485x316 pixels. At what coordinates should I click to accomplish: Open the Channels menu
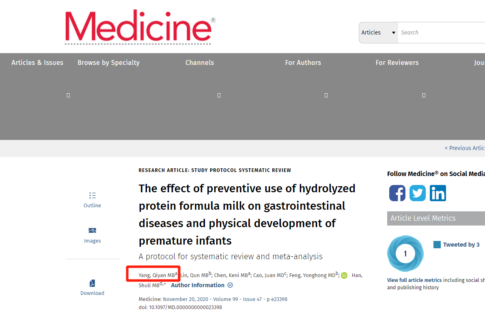click(x=200, y=62)
